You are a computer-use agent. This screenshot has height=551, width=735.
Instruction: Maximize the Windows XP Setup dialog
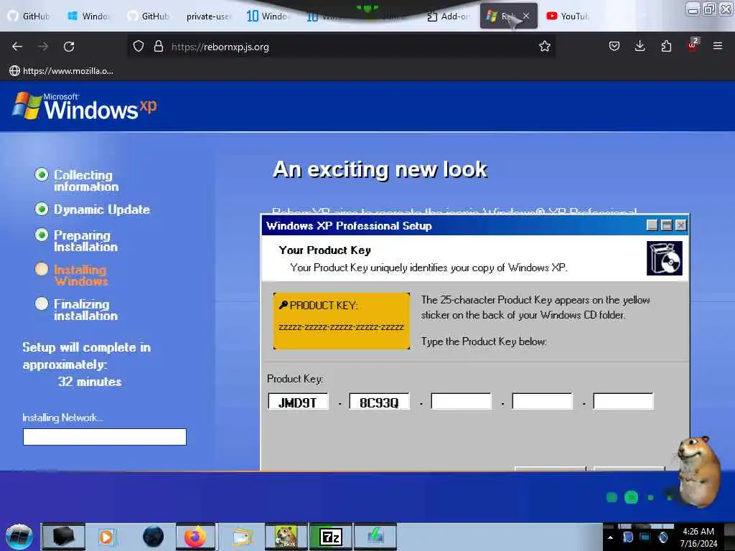tap(666, 225)
